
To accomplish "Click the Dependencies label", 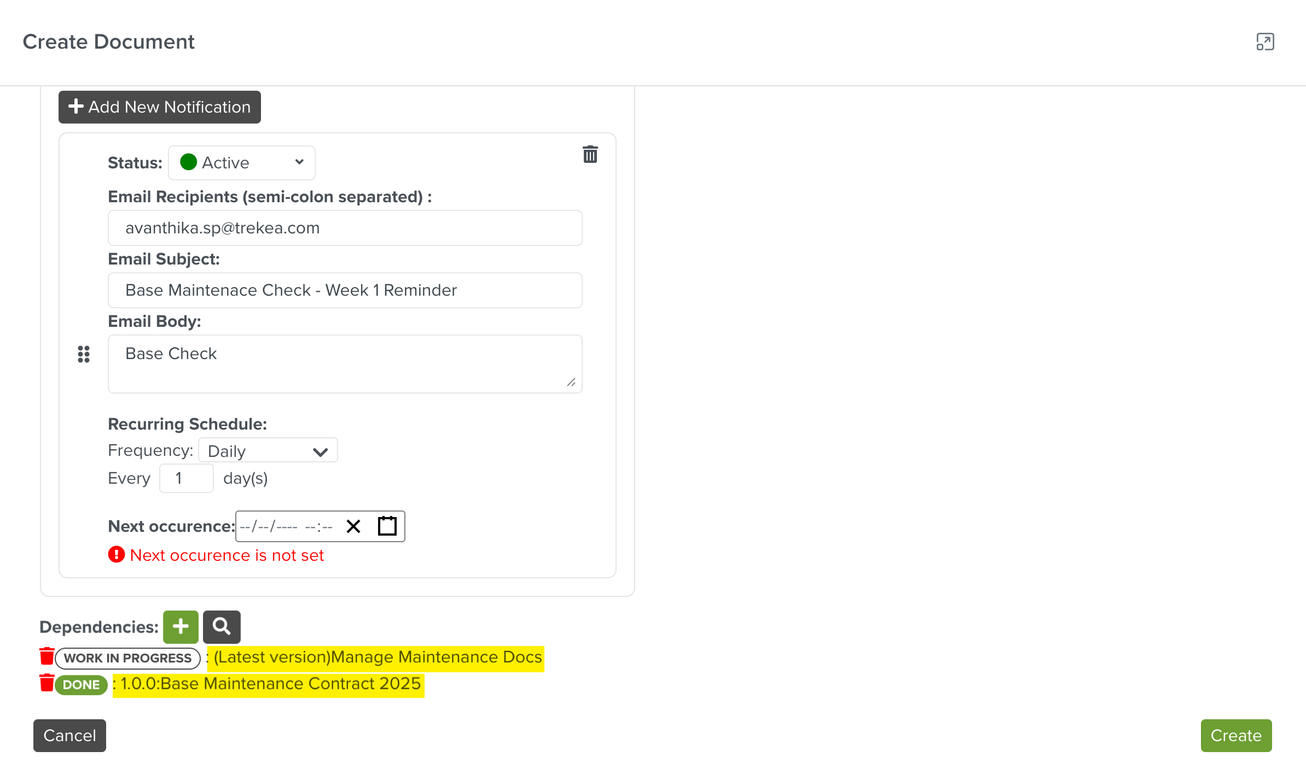I will click(99, 627).
